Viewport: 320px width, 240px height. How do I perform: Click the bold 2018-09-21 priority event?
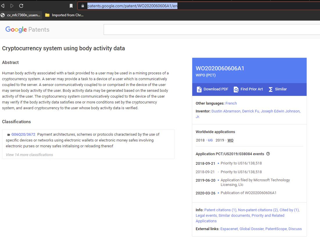pos(229,163)
